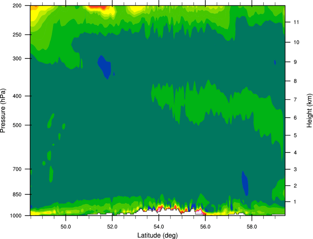Image resolution: width=313 pixels, height=239 pixels.
Task: Click the blue contour patch near 58 degrees latitude
Action: click(x=245, y=183)
